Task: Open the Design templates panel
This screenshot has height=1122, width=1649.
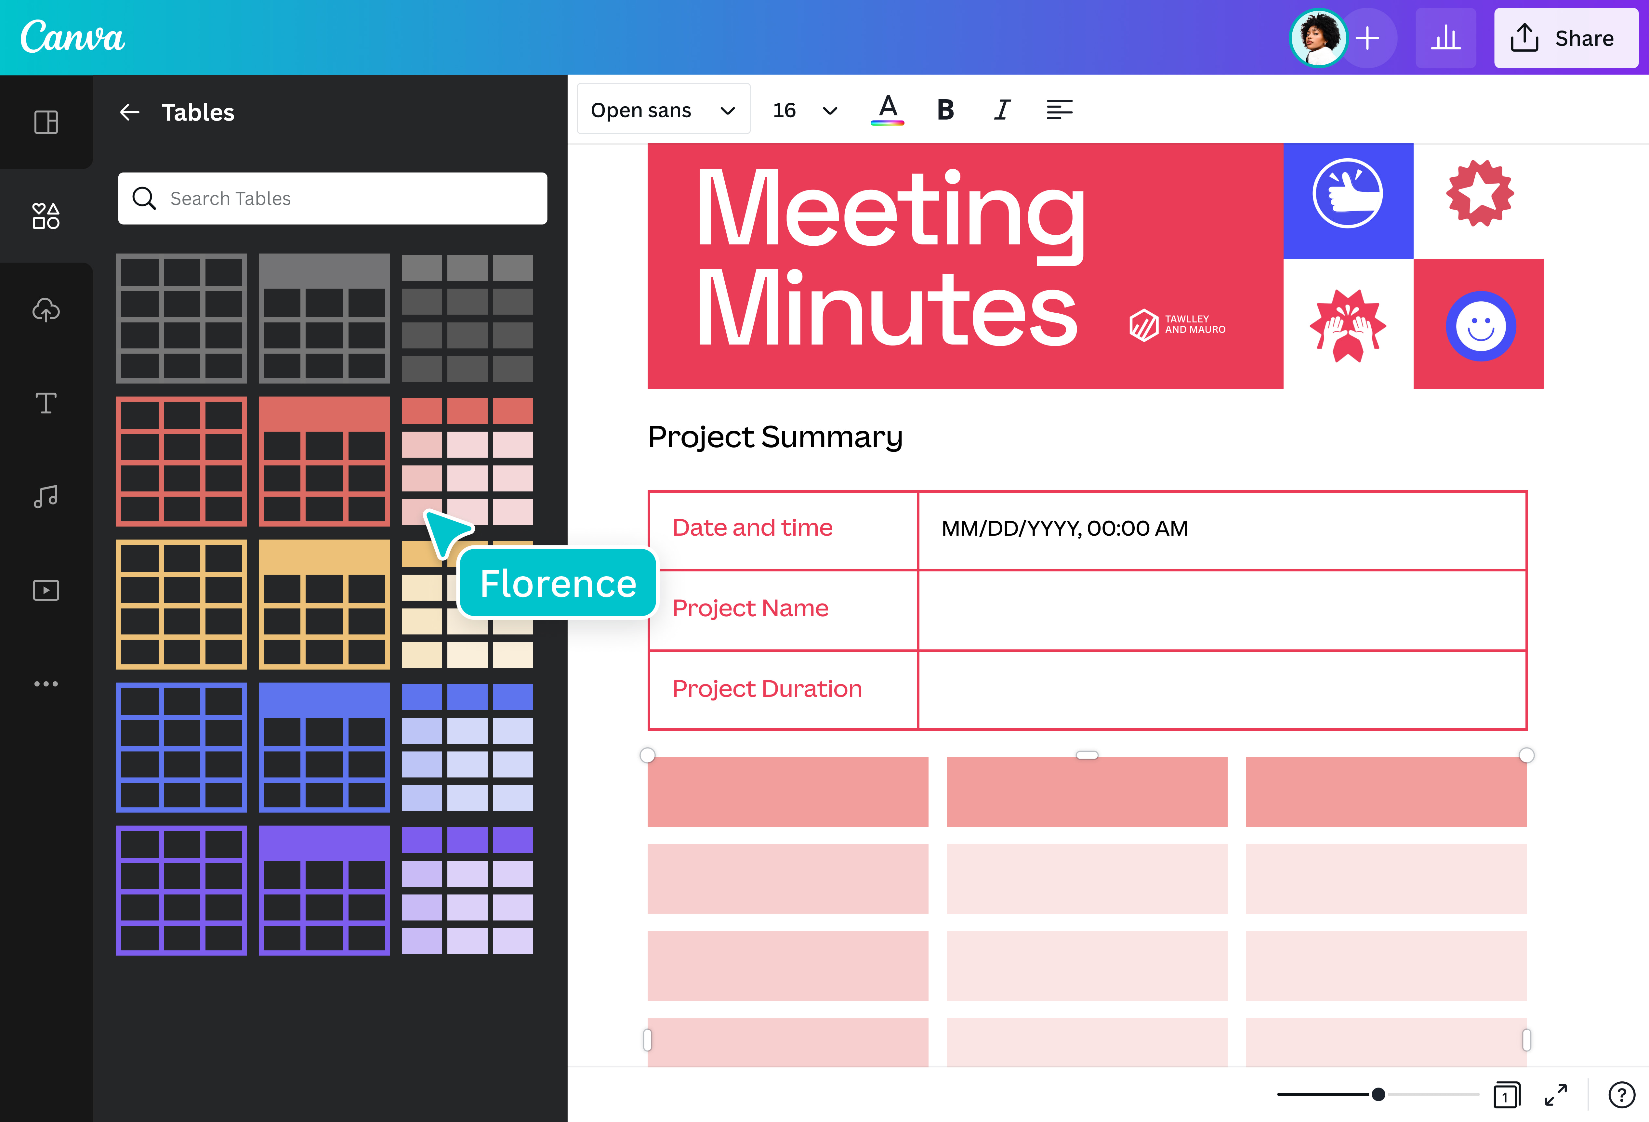Action: 46,122
